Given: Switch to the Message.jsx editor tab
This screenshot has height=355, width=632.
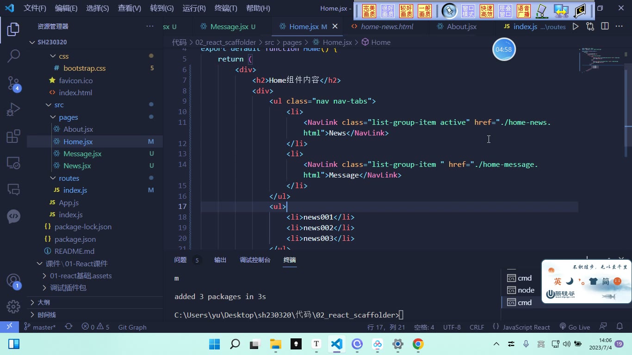Looking at the screenshot, I should pos(233,27).
